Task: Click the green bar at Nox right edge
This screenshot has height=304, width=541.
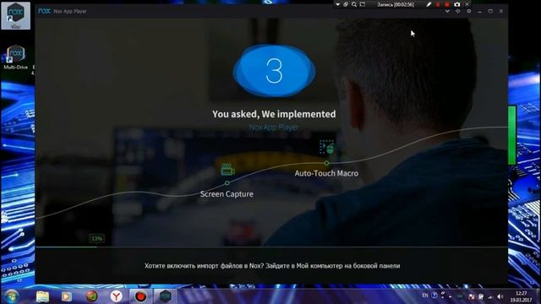Action: (512, 135)
